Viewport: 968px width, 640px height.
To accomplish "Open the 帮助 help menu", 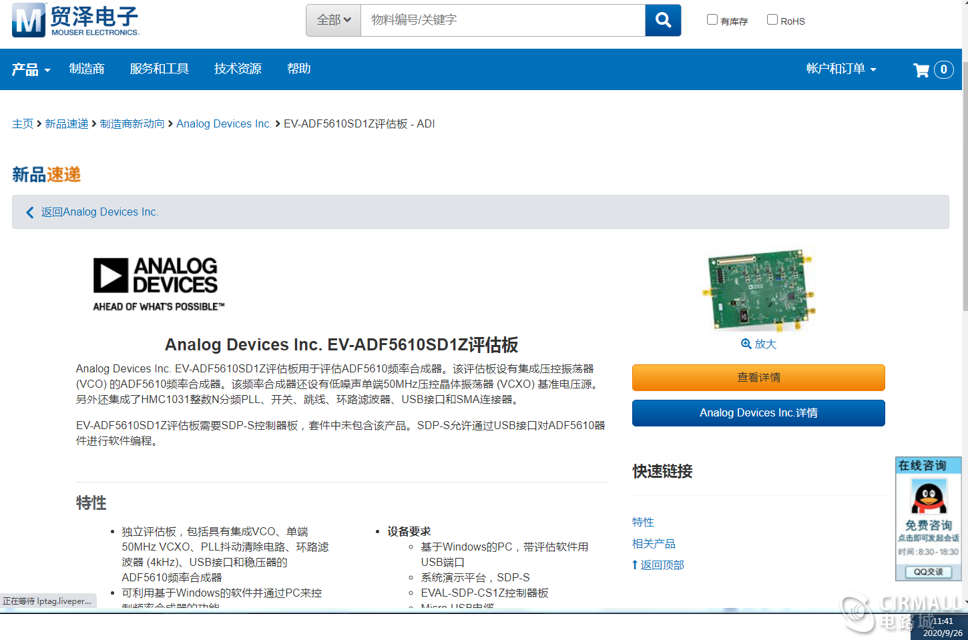I will [x=298, y=69].
